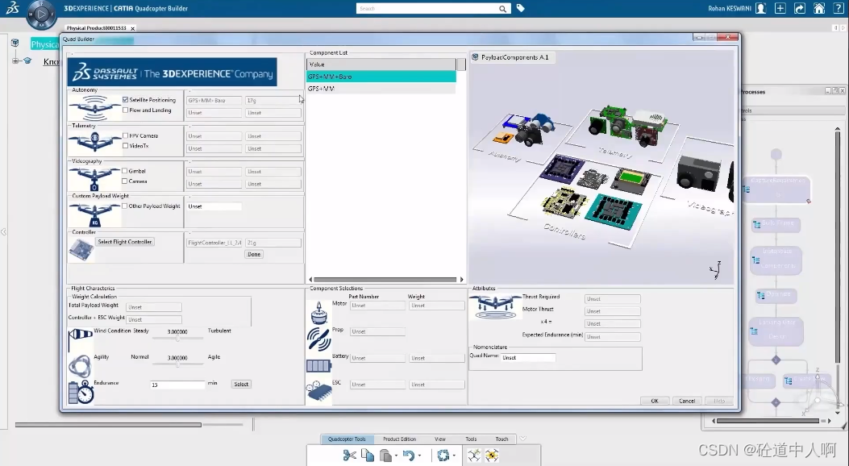Enable Camera checkbox under Videography
This screenshot has width=849, height=466.
(x=124, y=181)
